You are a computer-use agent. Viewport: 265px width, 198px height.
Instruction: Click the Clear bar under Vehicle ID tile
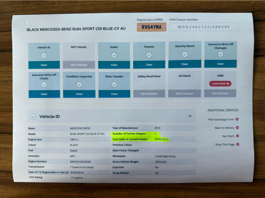(x=44, y=65)
